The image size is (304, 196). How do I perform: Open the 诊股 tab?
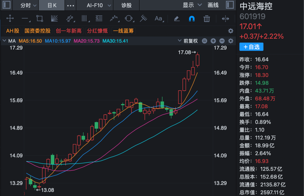tap(126, 5)
